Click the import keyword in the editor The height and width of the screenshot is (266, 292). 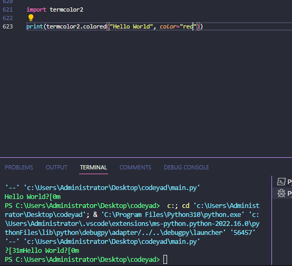[36, 9]
